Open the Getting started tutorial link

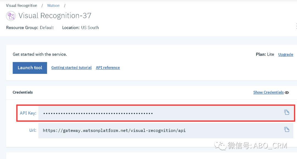(x=71, y=68)
